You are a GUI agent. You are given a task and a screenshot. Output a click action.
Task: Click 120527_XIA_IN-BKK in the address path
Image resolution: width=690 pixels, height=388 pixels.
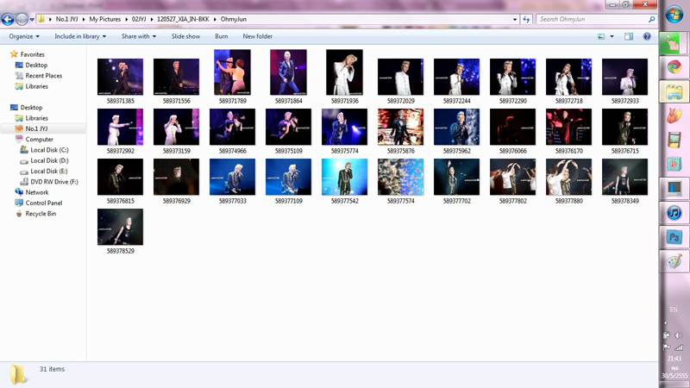(183, 19)
